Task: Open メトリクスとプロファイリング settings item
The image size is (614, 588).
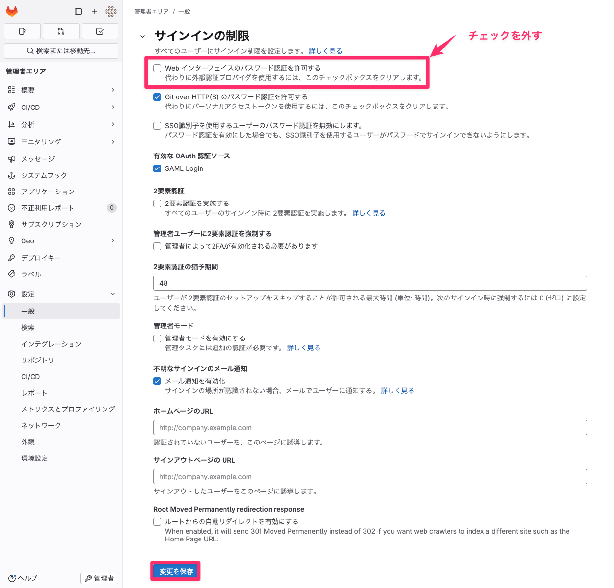Action: 61,409
